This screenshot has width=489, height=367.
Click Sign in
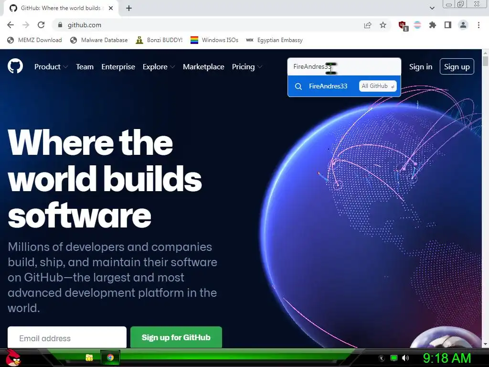tap(421, 67)
